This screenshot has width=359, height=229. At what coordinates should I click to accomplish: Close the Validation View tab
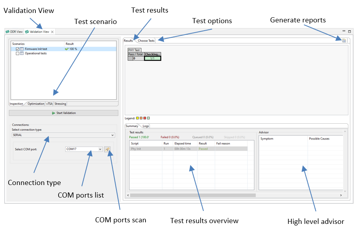pos(52,32)
